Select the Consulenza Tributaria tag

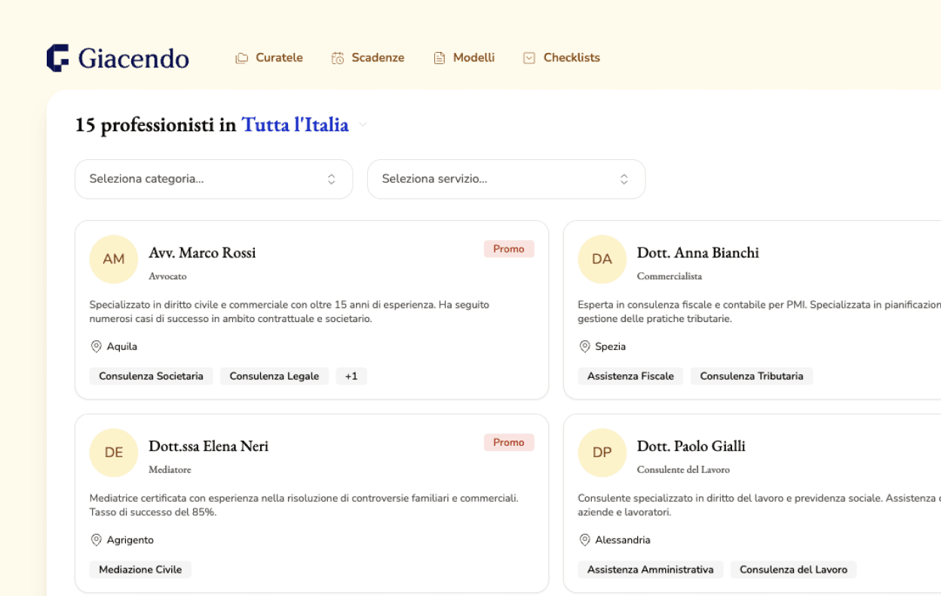pyautogui.click(x=752, y=376)
